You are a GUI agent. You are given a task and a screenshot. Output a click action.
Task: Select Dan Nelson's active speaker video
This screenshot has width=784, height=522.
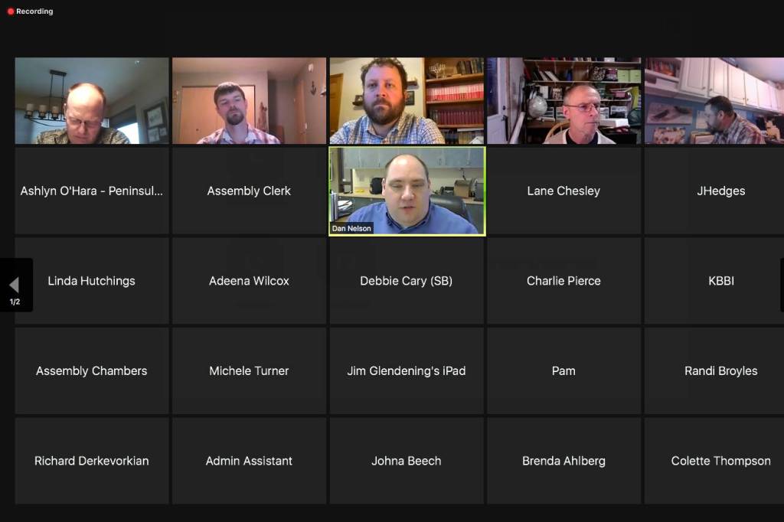click(x=407, y=191)
